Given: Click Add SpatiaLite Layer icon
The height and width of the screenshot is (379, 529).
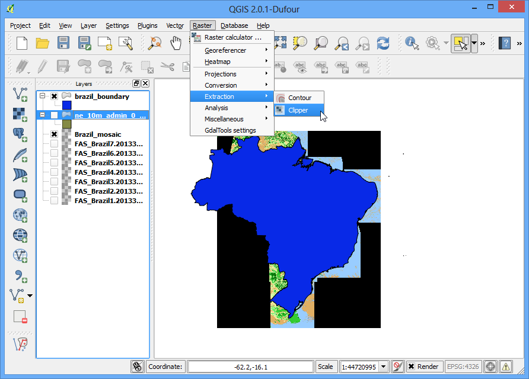Looking at the screenshot, I should 20,155.
